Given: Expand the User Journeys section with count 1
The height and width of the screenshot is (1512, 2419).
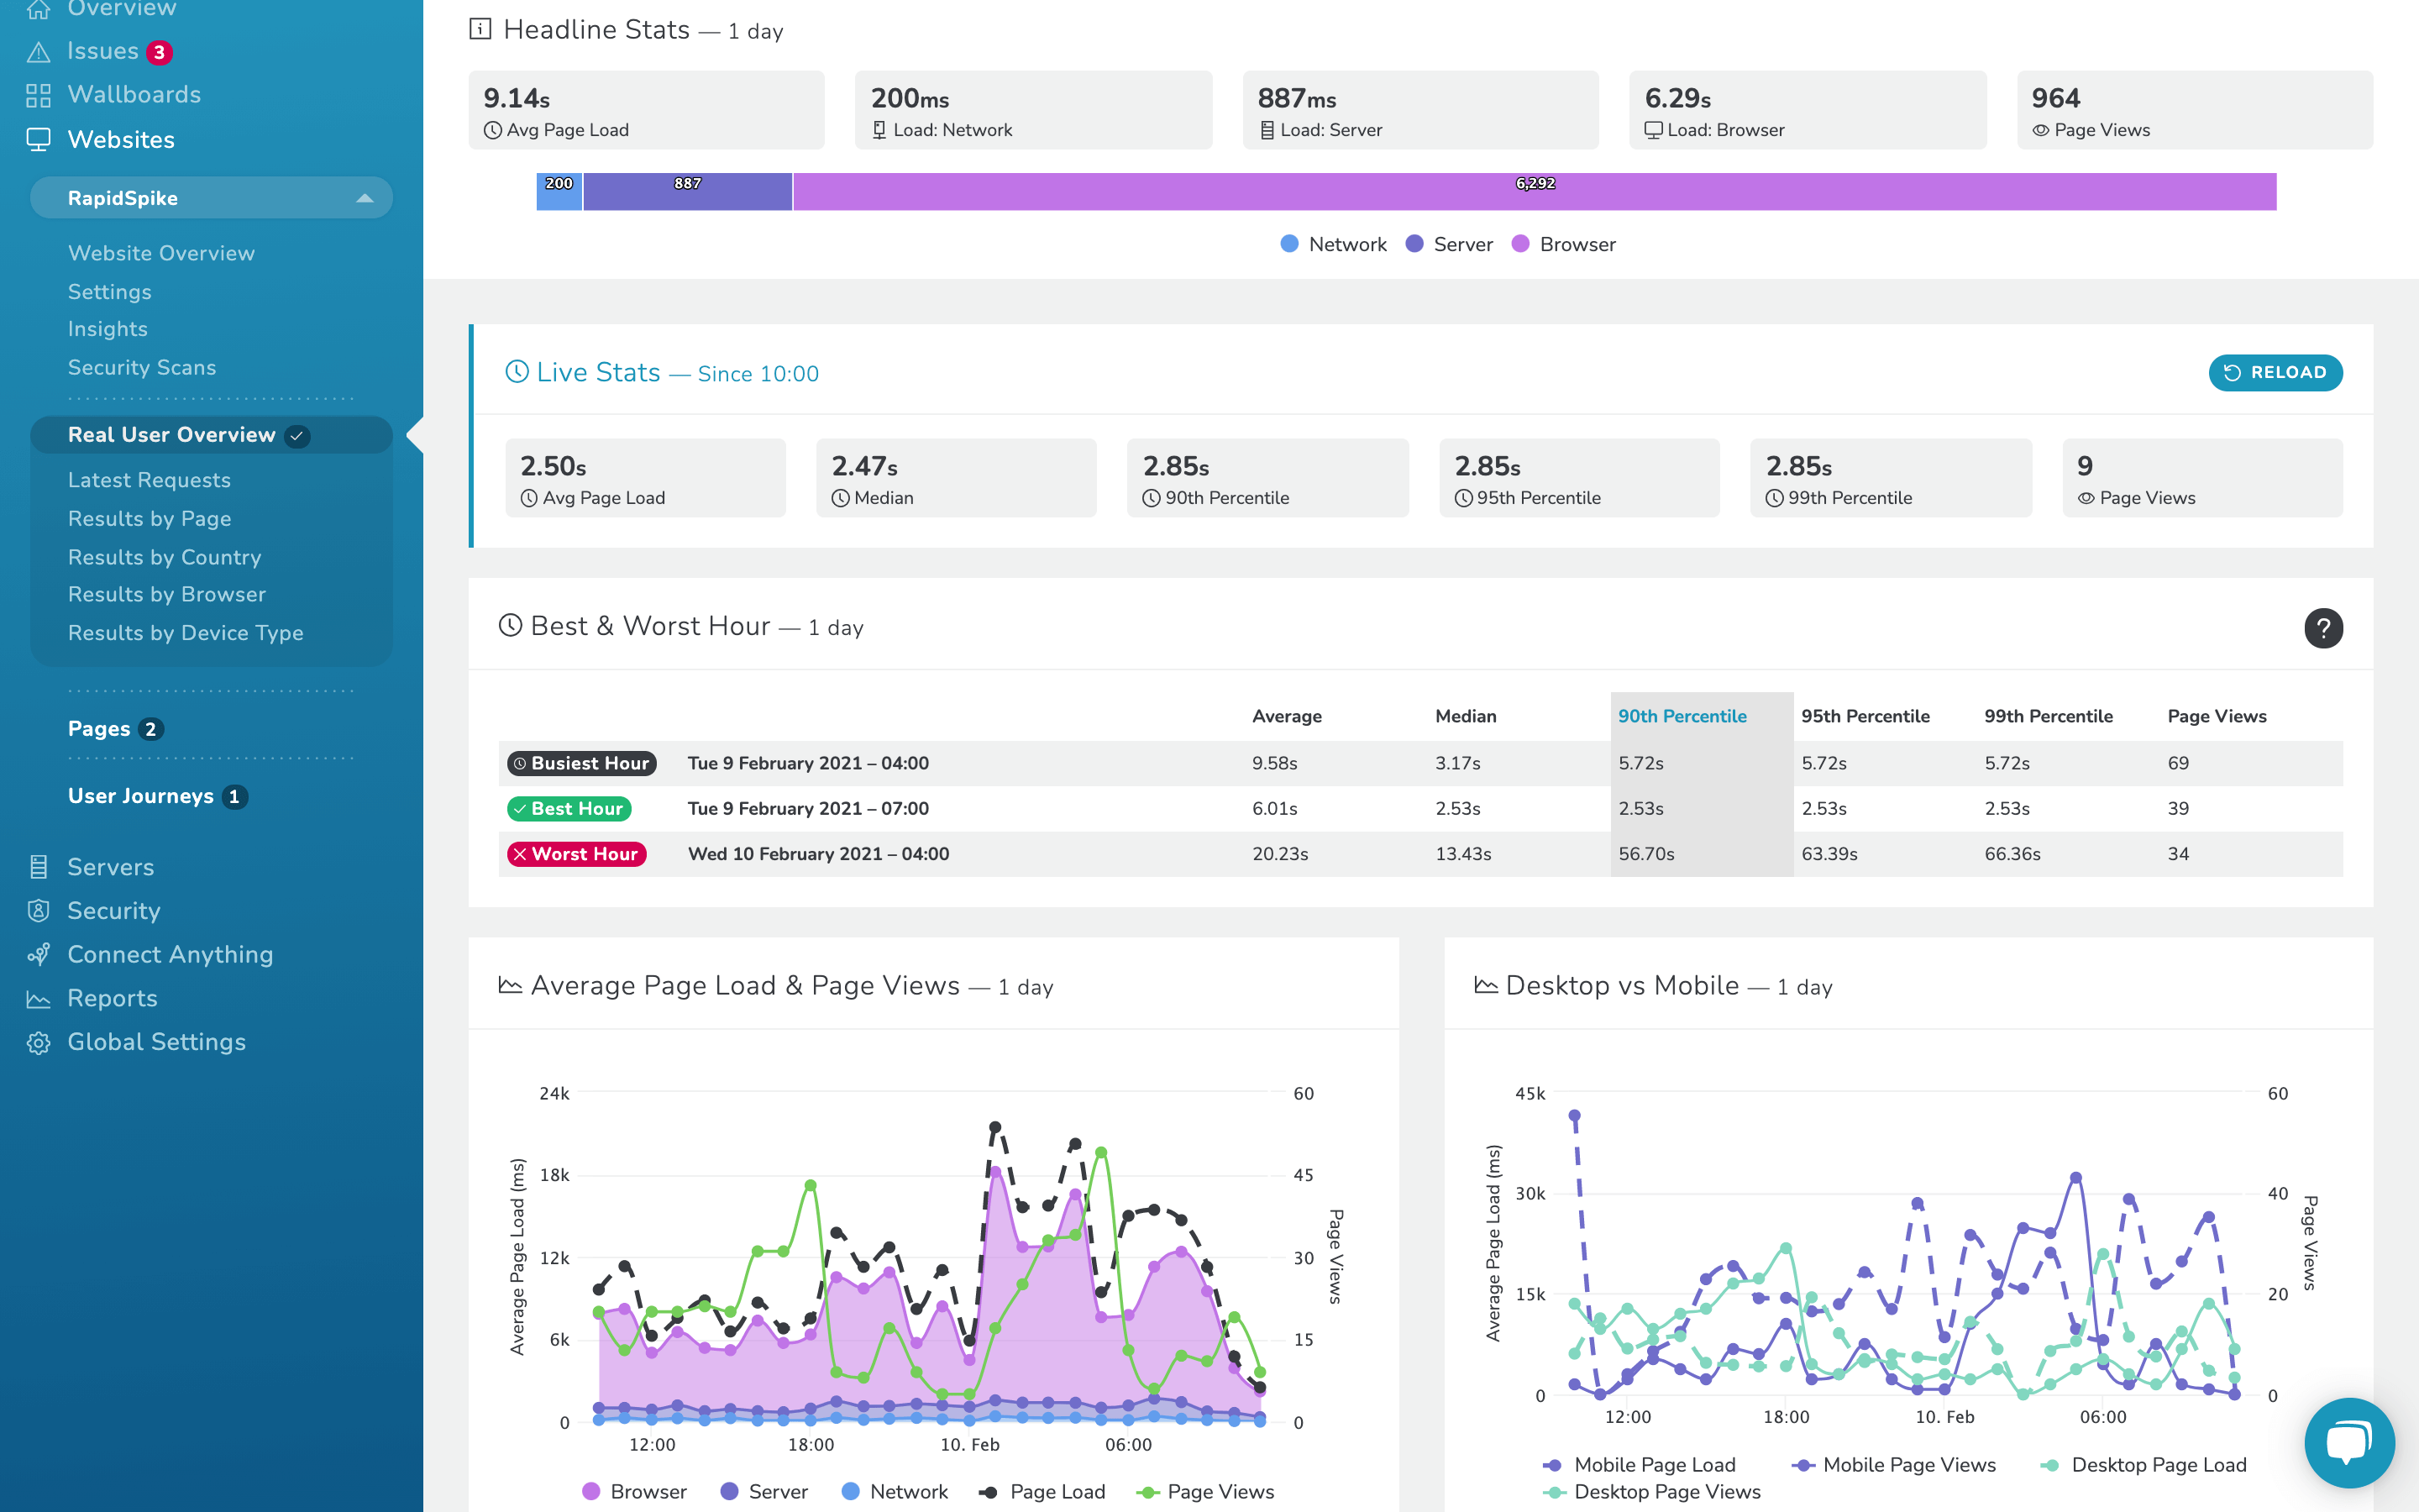Looking at the screenshot, I should 155,796.
